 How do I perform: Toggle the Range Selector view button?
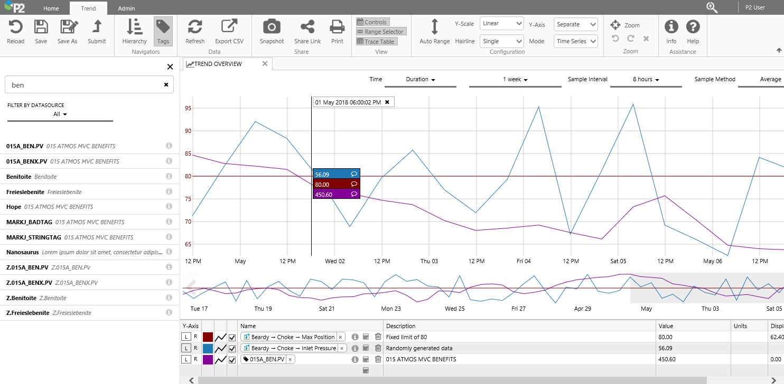click(x=380, y=32)
